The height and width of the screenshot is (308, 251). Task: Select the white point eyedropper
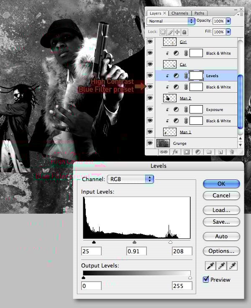coord(232,266)
